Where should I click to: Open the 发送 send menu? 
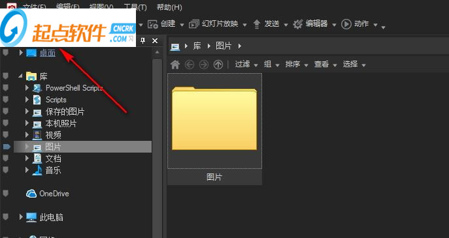point(270,24)
